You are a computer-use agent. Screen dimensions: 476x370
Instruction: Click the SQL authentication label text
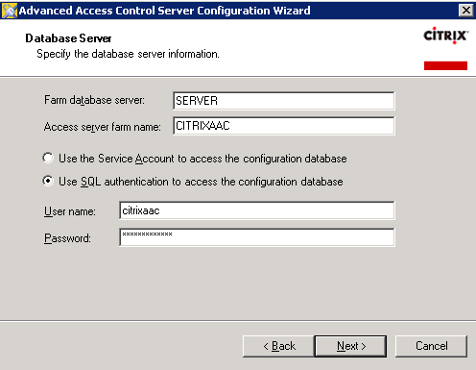click(x=201, y=182)
